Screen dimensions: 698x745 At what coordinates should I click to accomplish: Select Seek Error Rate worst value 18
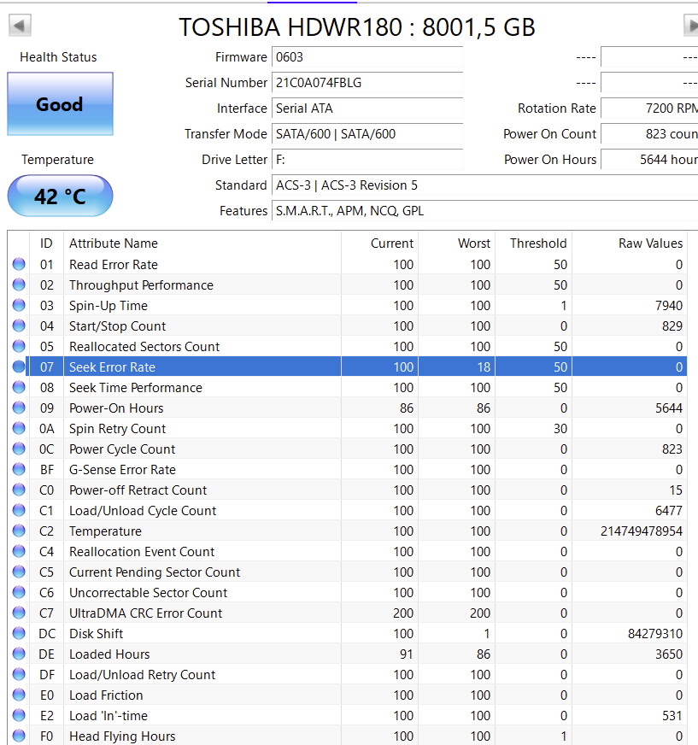[484, 367]
